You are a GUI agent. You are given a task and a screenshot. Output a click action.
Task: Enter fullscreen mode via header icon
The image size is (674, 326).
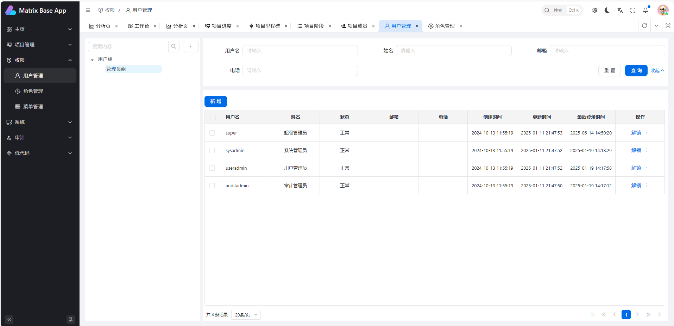(633, 10)
